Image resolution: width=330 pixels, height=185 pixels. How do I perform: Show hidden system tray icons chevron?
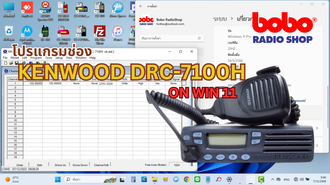(273, 179)
